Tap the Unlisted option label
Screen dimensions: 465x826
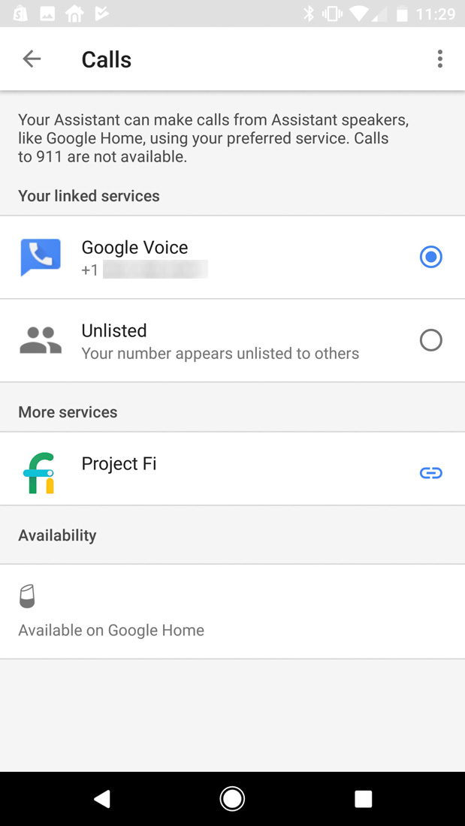pos(114,330)
